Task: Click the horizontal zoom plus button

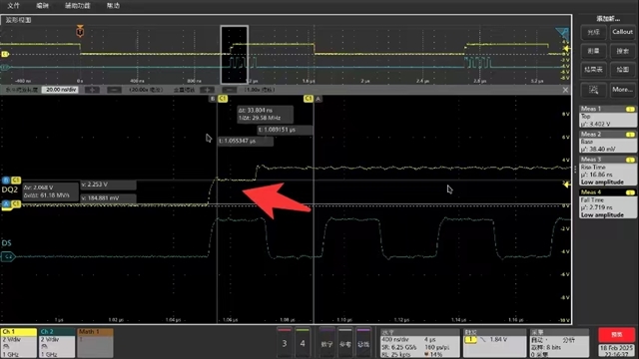Action: pyautogui.click(x=92, y=90)
